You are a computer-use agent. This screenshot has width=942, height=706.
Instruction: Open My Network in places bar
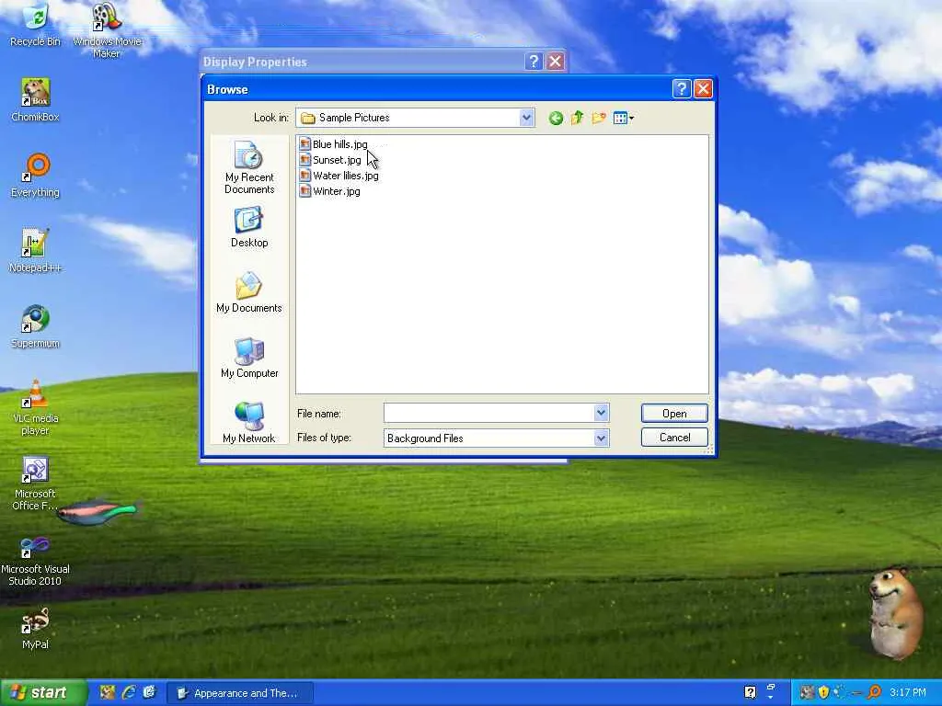click(x=249, y=423)
